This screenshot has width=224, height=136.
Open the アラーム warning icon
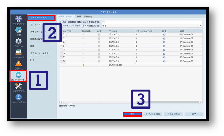[19, 63]
